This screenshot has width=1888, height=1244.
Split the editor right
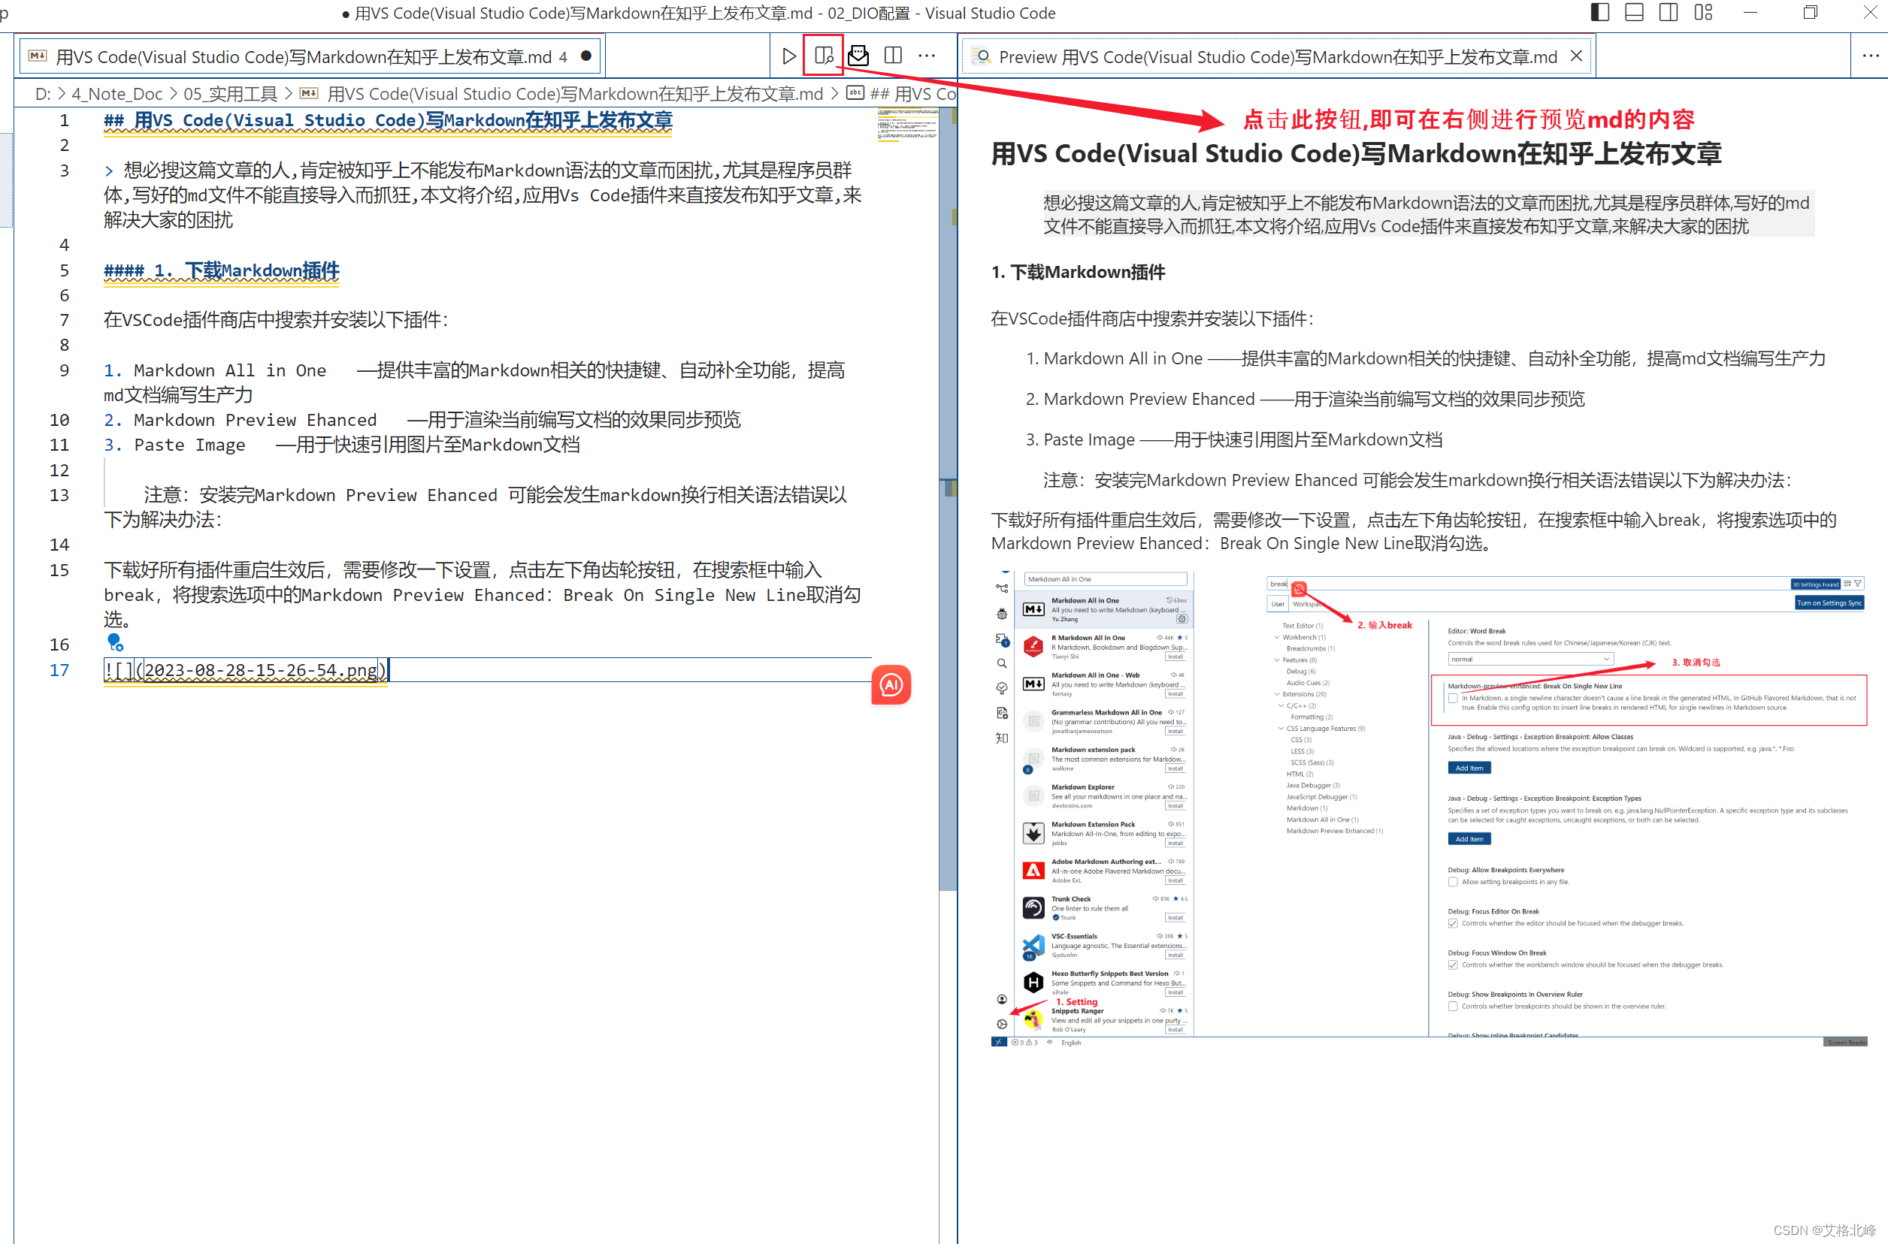893,56
